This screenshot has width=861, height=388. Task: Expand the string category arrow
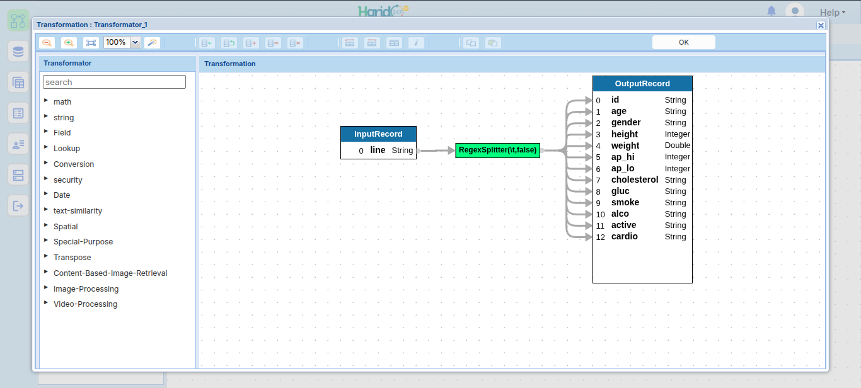[x=46, y=117]
